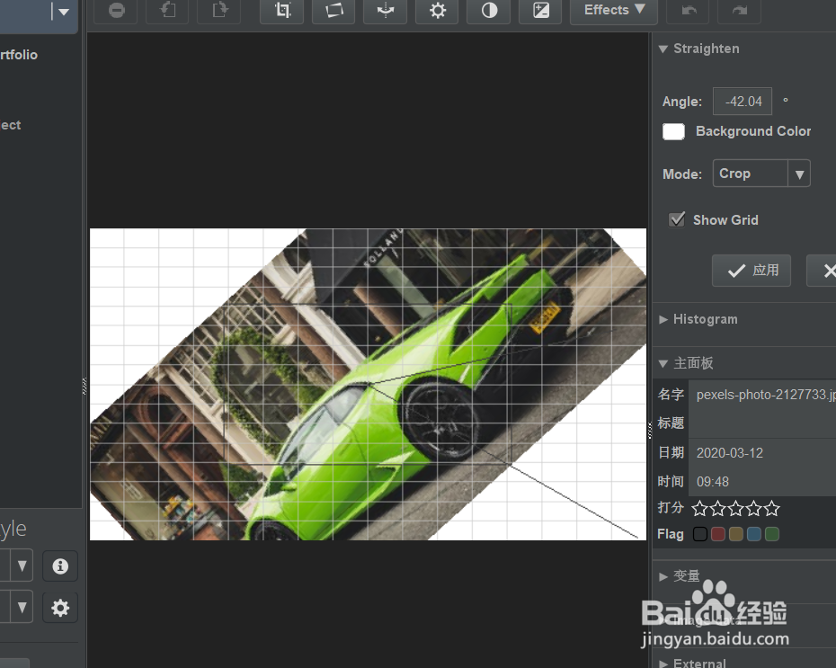Open the dropdown arrow beside the info icon
This screenshot has height=668, width=836.
click(x=22, y=566)
